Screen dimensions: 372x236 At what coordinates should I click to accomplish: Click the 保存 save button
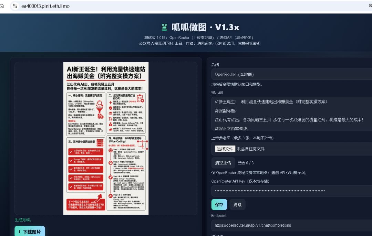coord(219,204)
